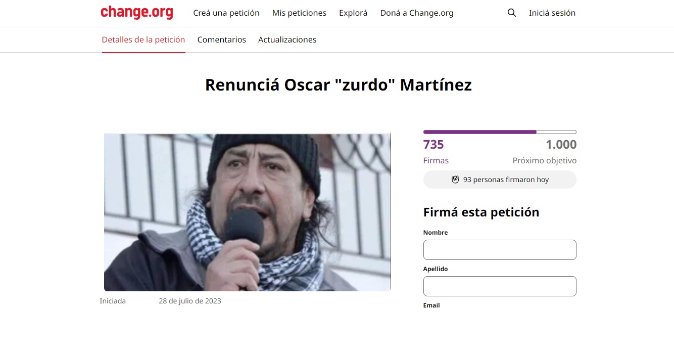This screenshot has height=353, width=674.
Task: Click the change.org logo
Action: coord(137,13)
